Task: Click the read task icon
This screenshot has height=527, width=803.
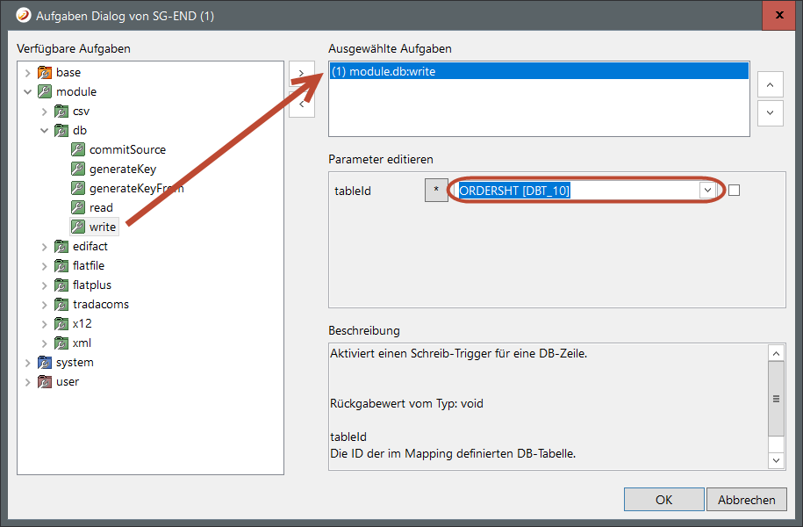Action: coord(77,208)
